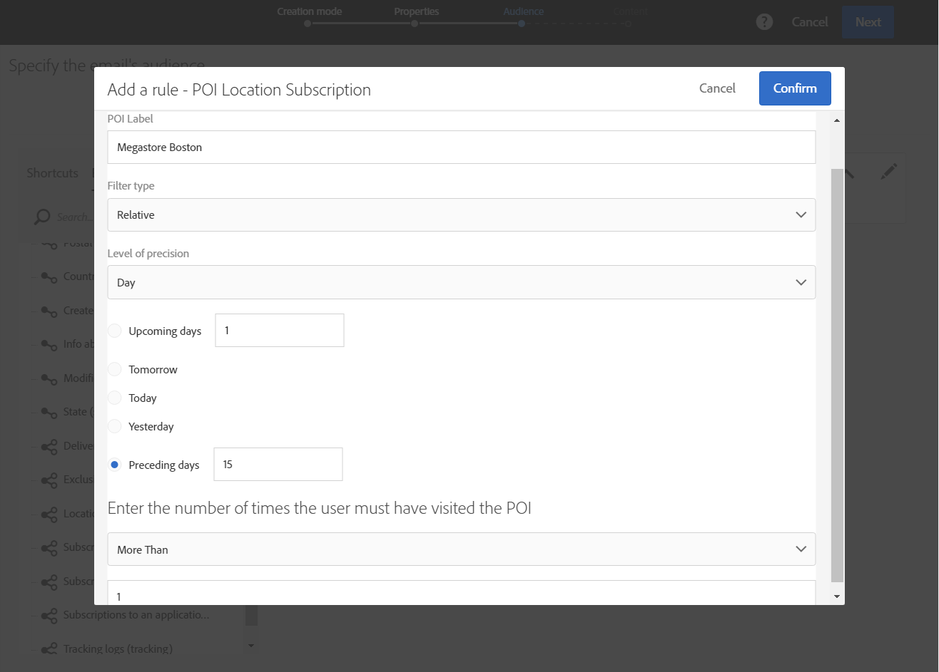Click the search magnifier icon in Shortcuts
Viewport: 939px width, 672px height.
click(42, 217)
